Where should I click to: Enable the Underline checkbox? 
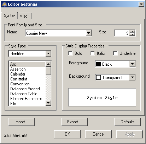coord(115,53)
